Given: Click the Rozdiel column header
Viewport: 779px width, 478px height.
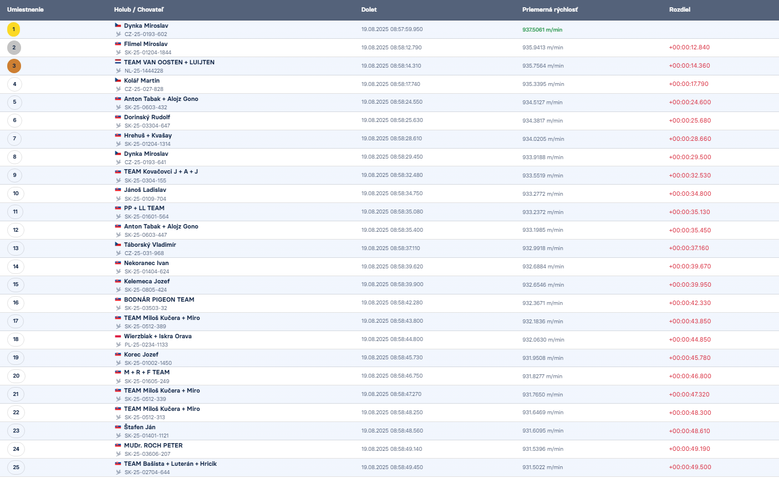Looking at the screenshot, I should 679,10.
